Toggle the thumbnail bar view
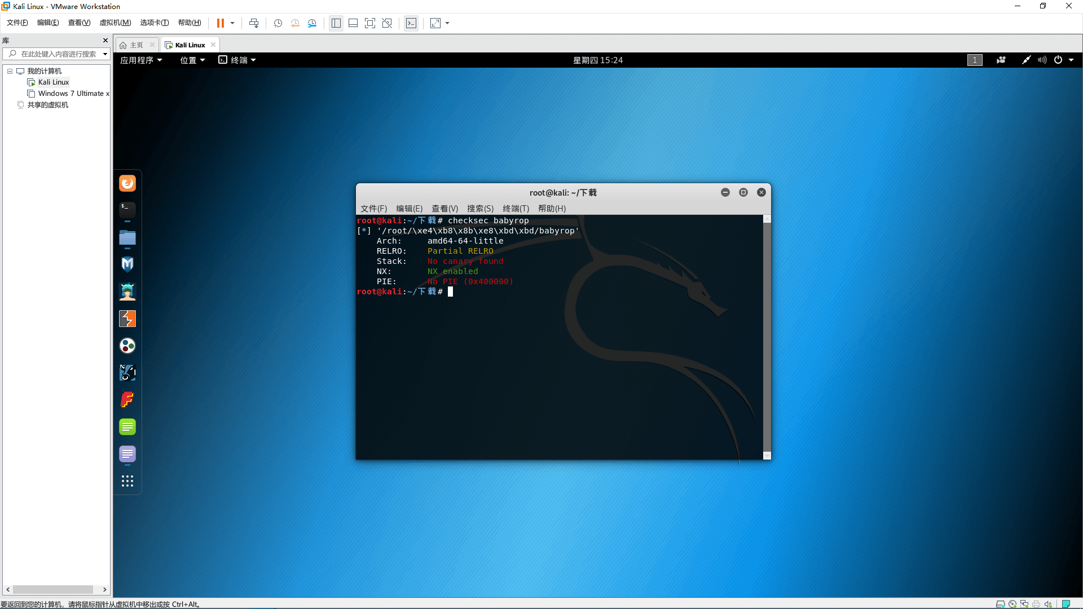The width and height of the screenshot is (1083, 609). 353,23
